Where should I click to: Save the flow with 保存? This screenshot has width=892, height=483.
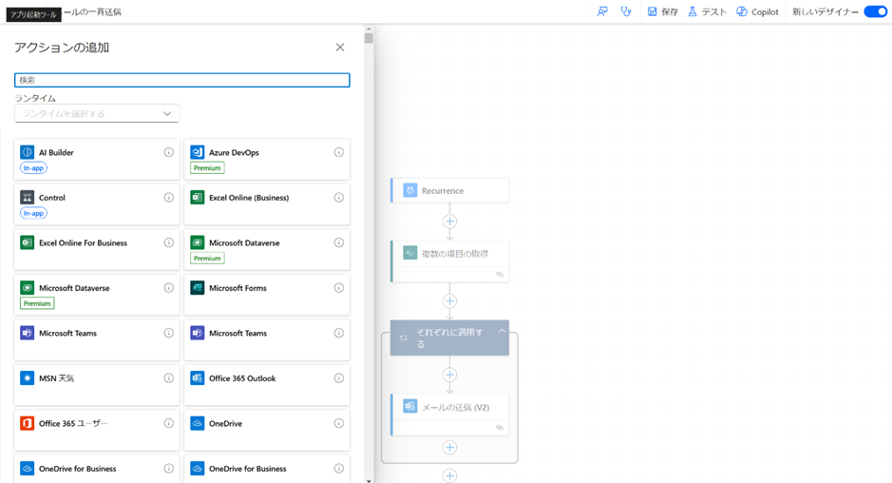coord(663,11)
